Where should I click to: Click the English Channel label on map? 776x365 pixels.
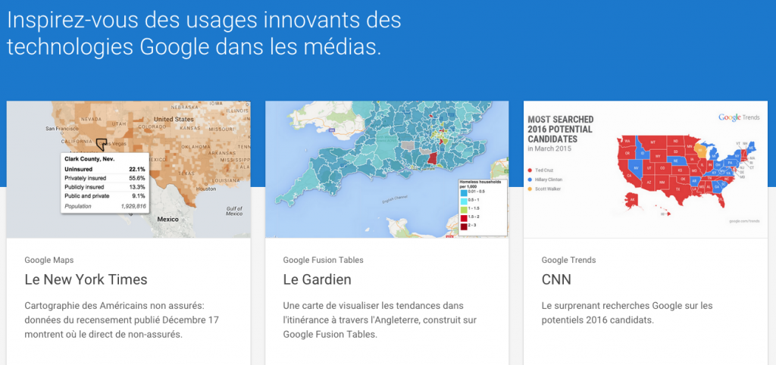395,199
